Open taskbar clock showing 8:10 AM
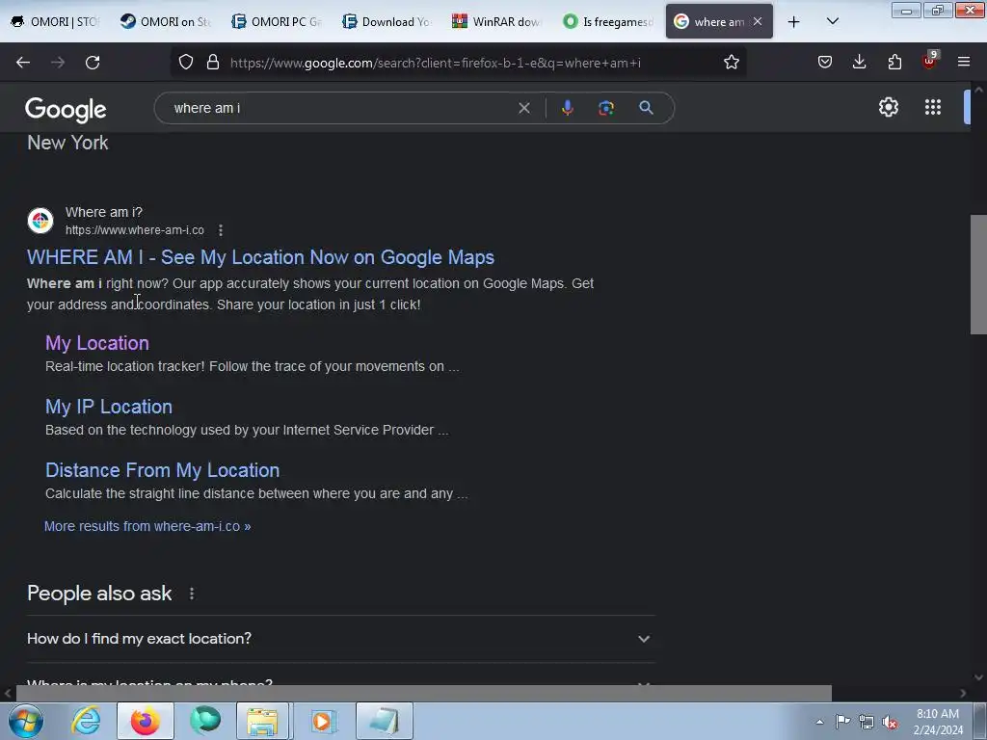 [938, 722]
